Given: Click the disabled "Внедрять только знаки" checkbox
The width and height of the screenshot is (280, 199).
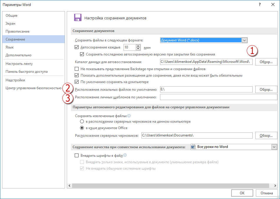Looking at the screenshot, I should tap(82, 162).
